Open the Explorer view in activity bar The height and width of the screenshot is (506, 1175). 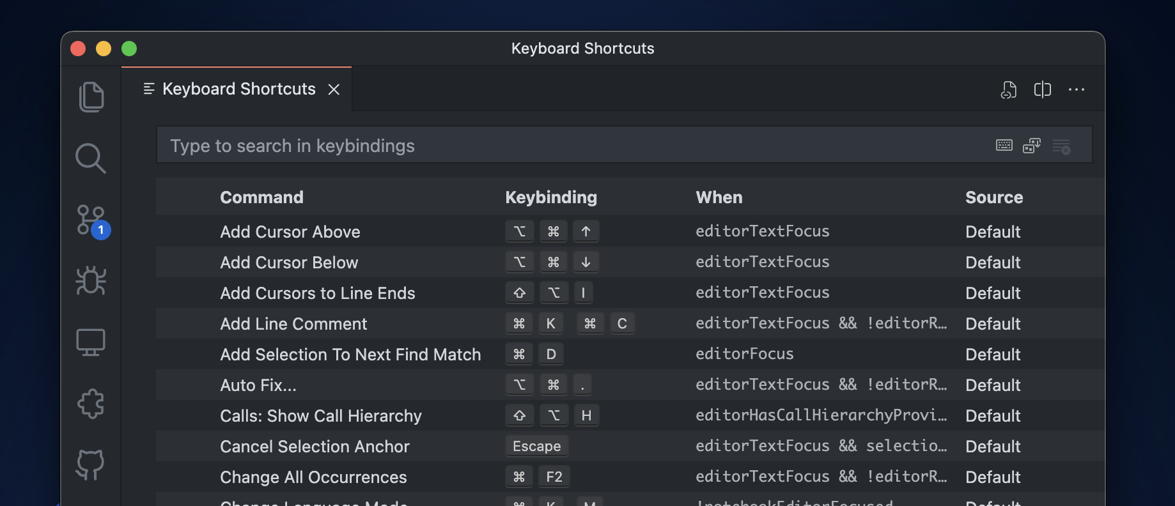coord(91,97)
